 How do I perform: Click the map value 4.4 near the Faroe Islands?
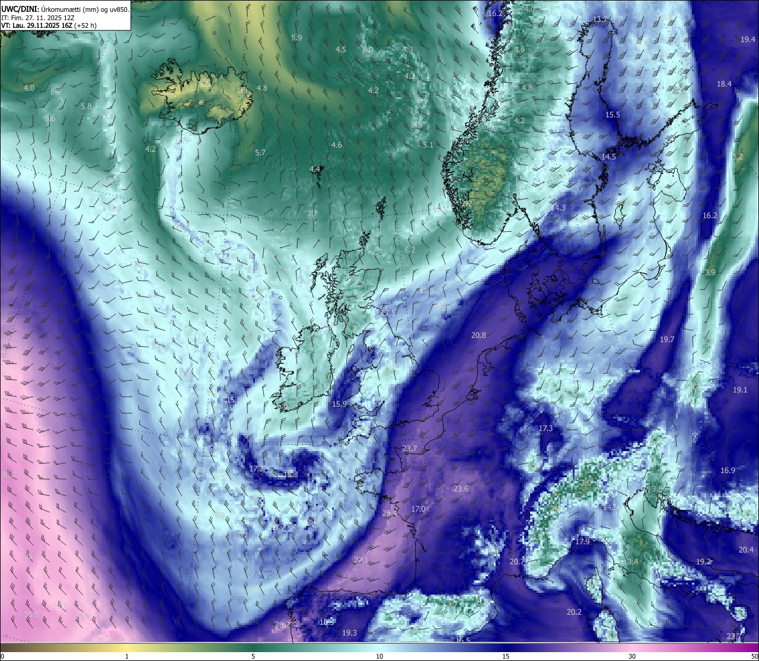(315, 170)
